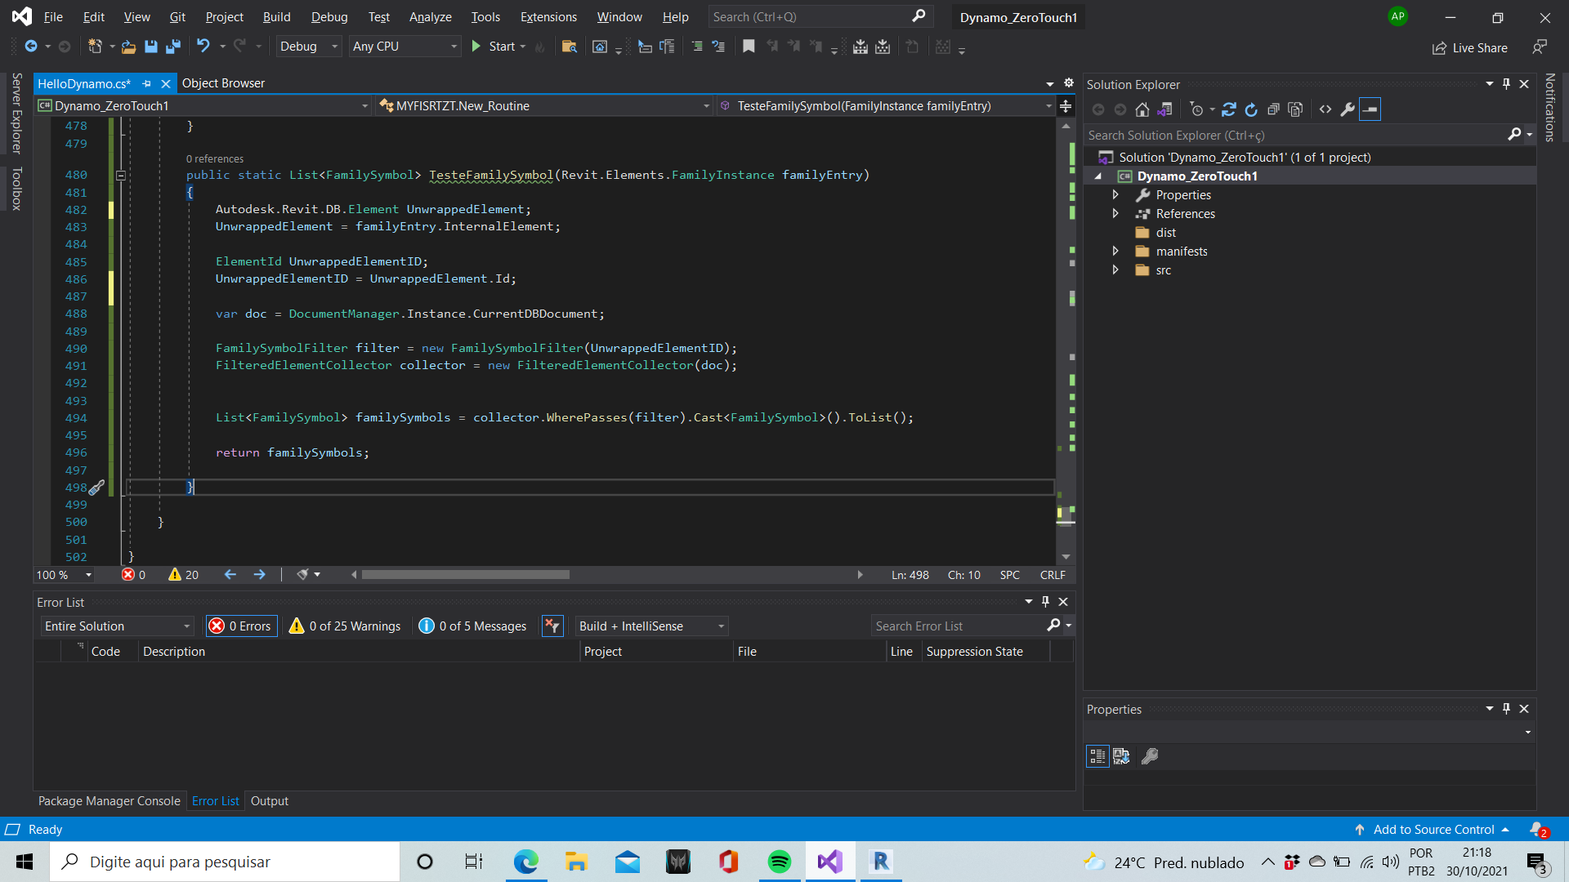Open Solution Explorer properties via wrench icon

[x=1348, y=109]
